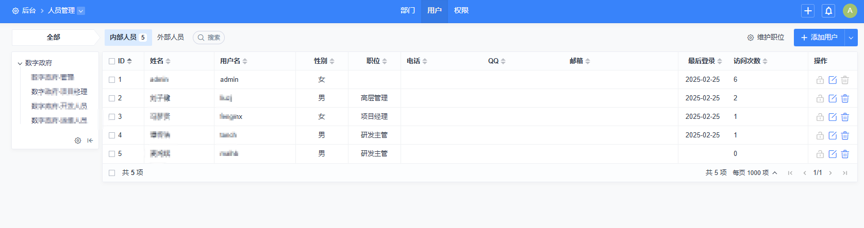Image resolution: width=864 pixels, height=228 pixels.
Task: Sort the table by ID column
Action: 125,61
